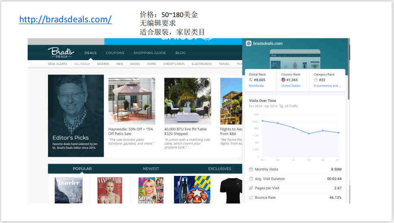394x223 pixels.
Task: Click the Monthly Visits calendar icon
Action: [x=251, y=169]
